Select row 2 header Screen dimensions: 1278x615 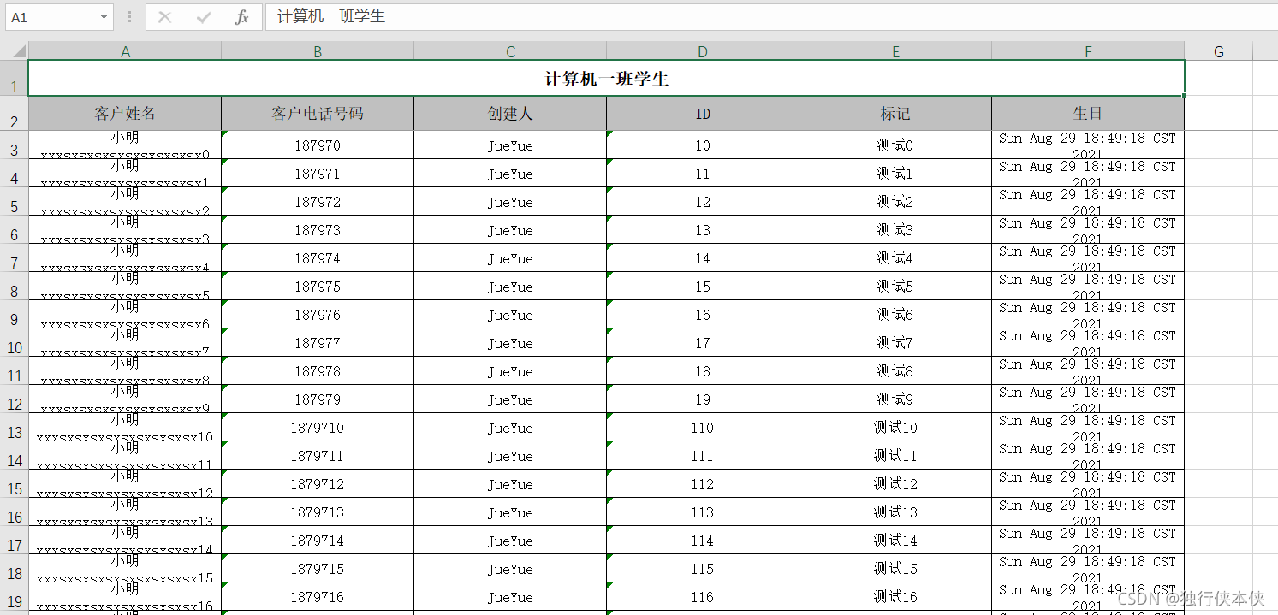pos(14,114)
